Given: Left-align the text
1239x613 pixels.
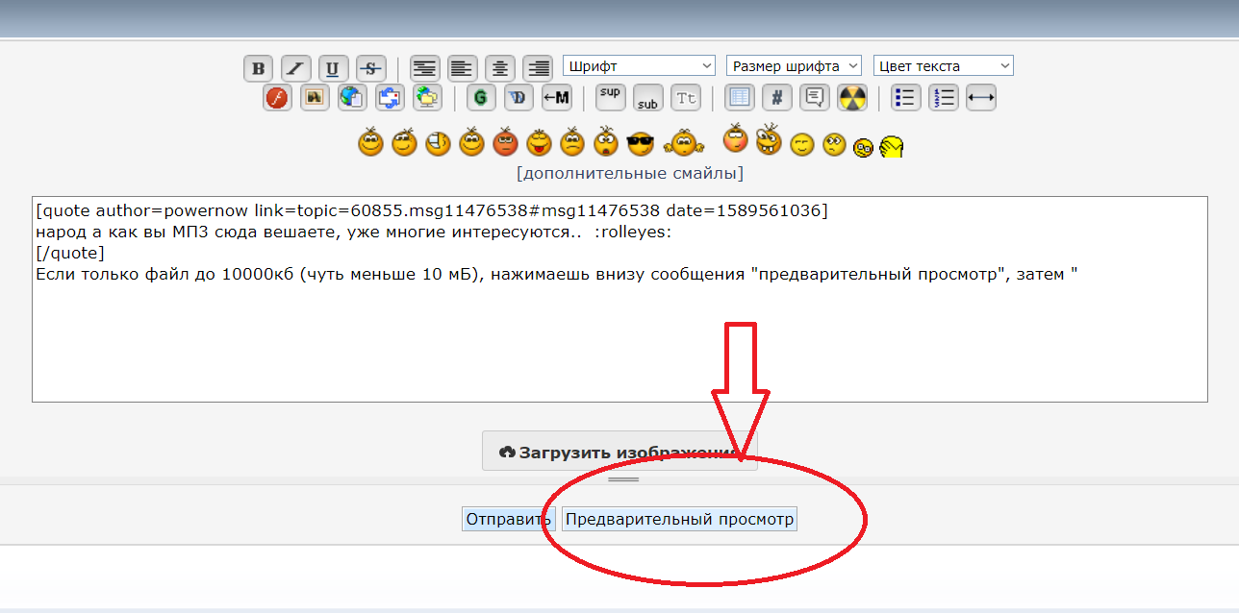Looking at the screenshot, I should click(x=463, y=68).
